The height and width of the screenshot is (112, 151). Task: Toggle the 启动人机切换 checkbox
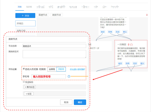pos(24,69)
